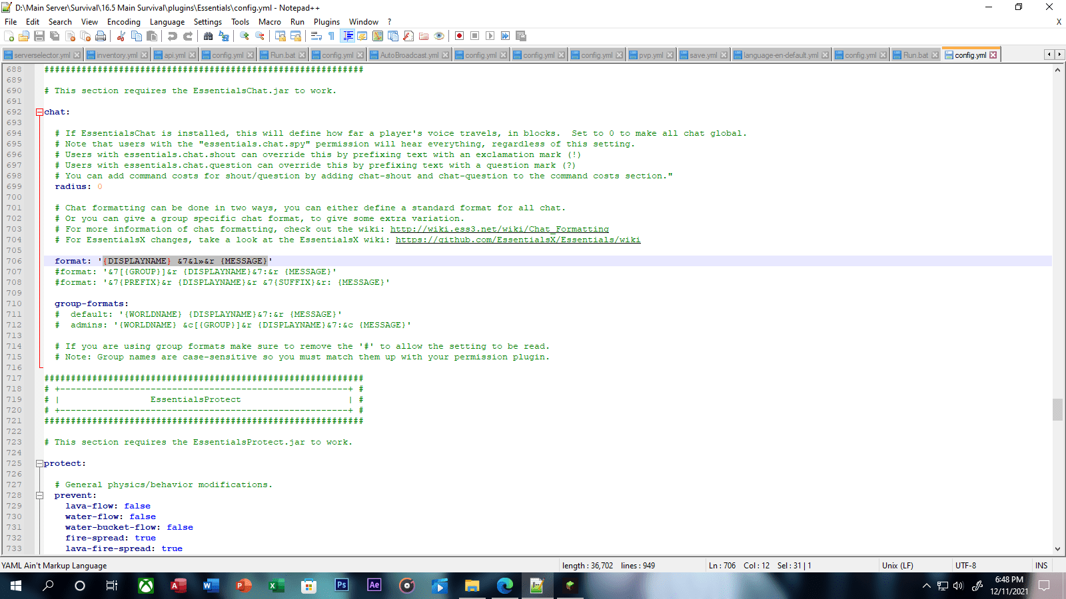Open Folder as Workspace toolbar icon
Screen dimensions: 1066x599
click(424, 36)
